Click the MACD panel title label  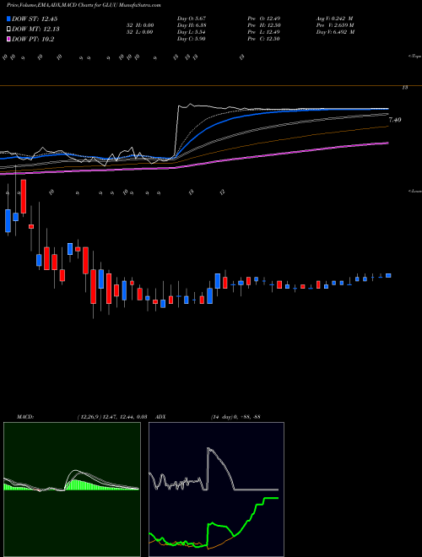(25, 416)
